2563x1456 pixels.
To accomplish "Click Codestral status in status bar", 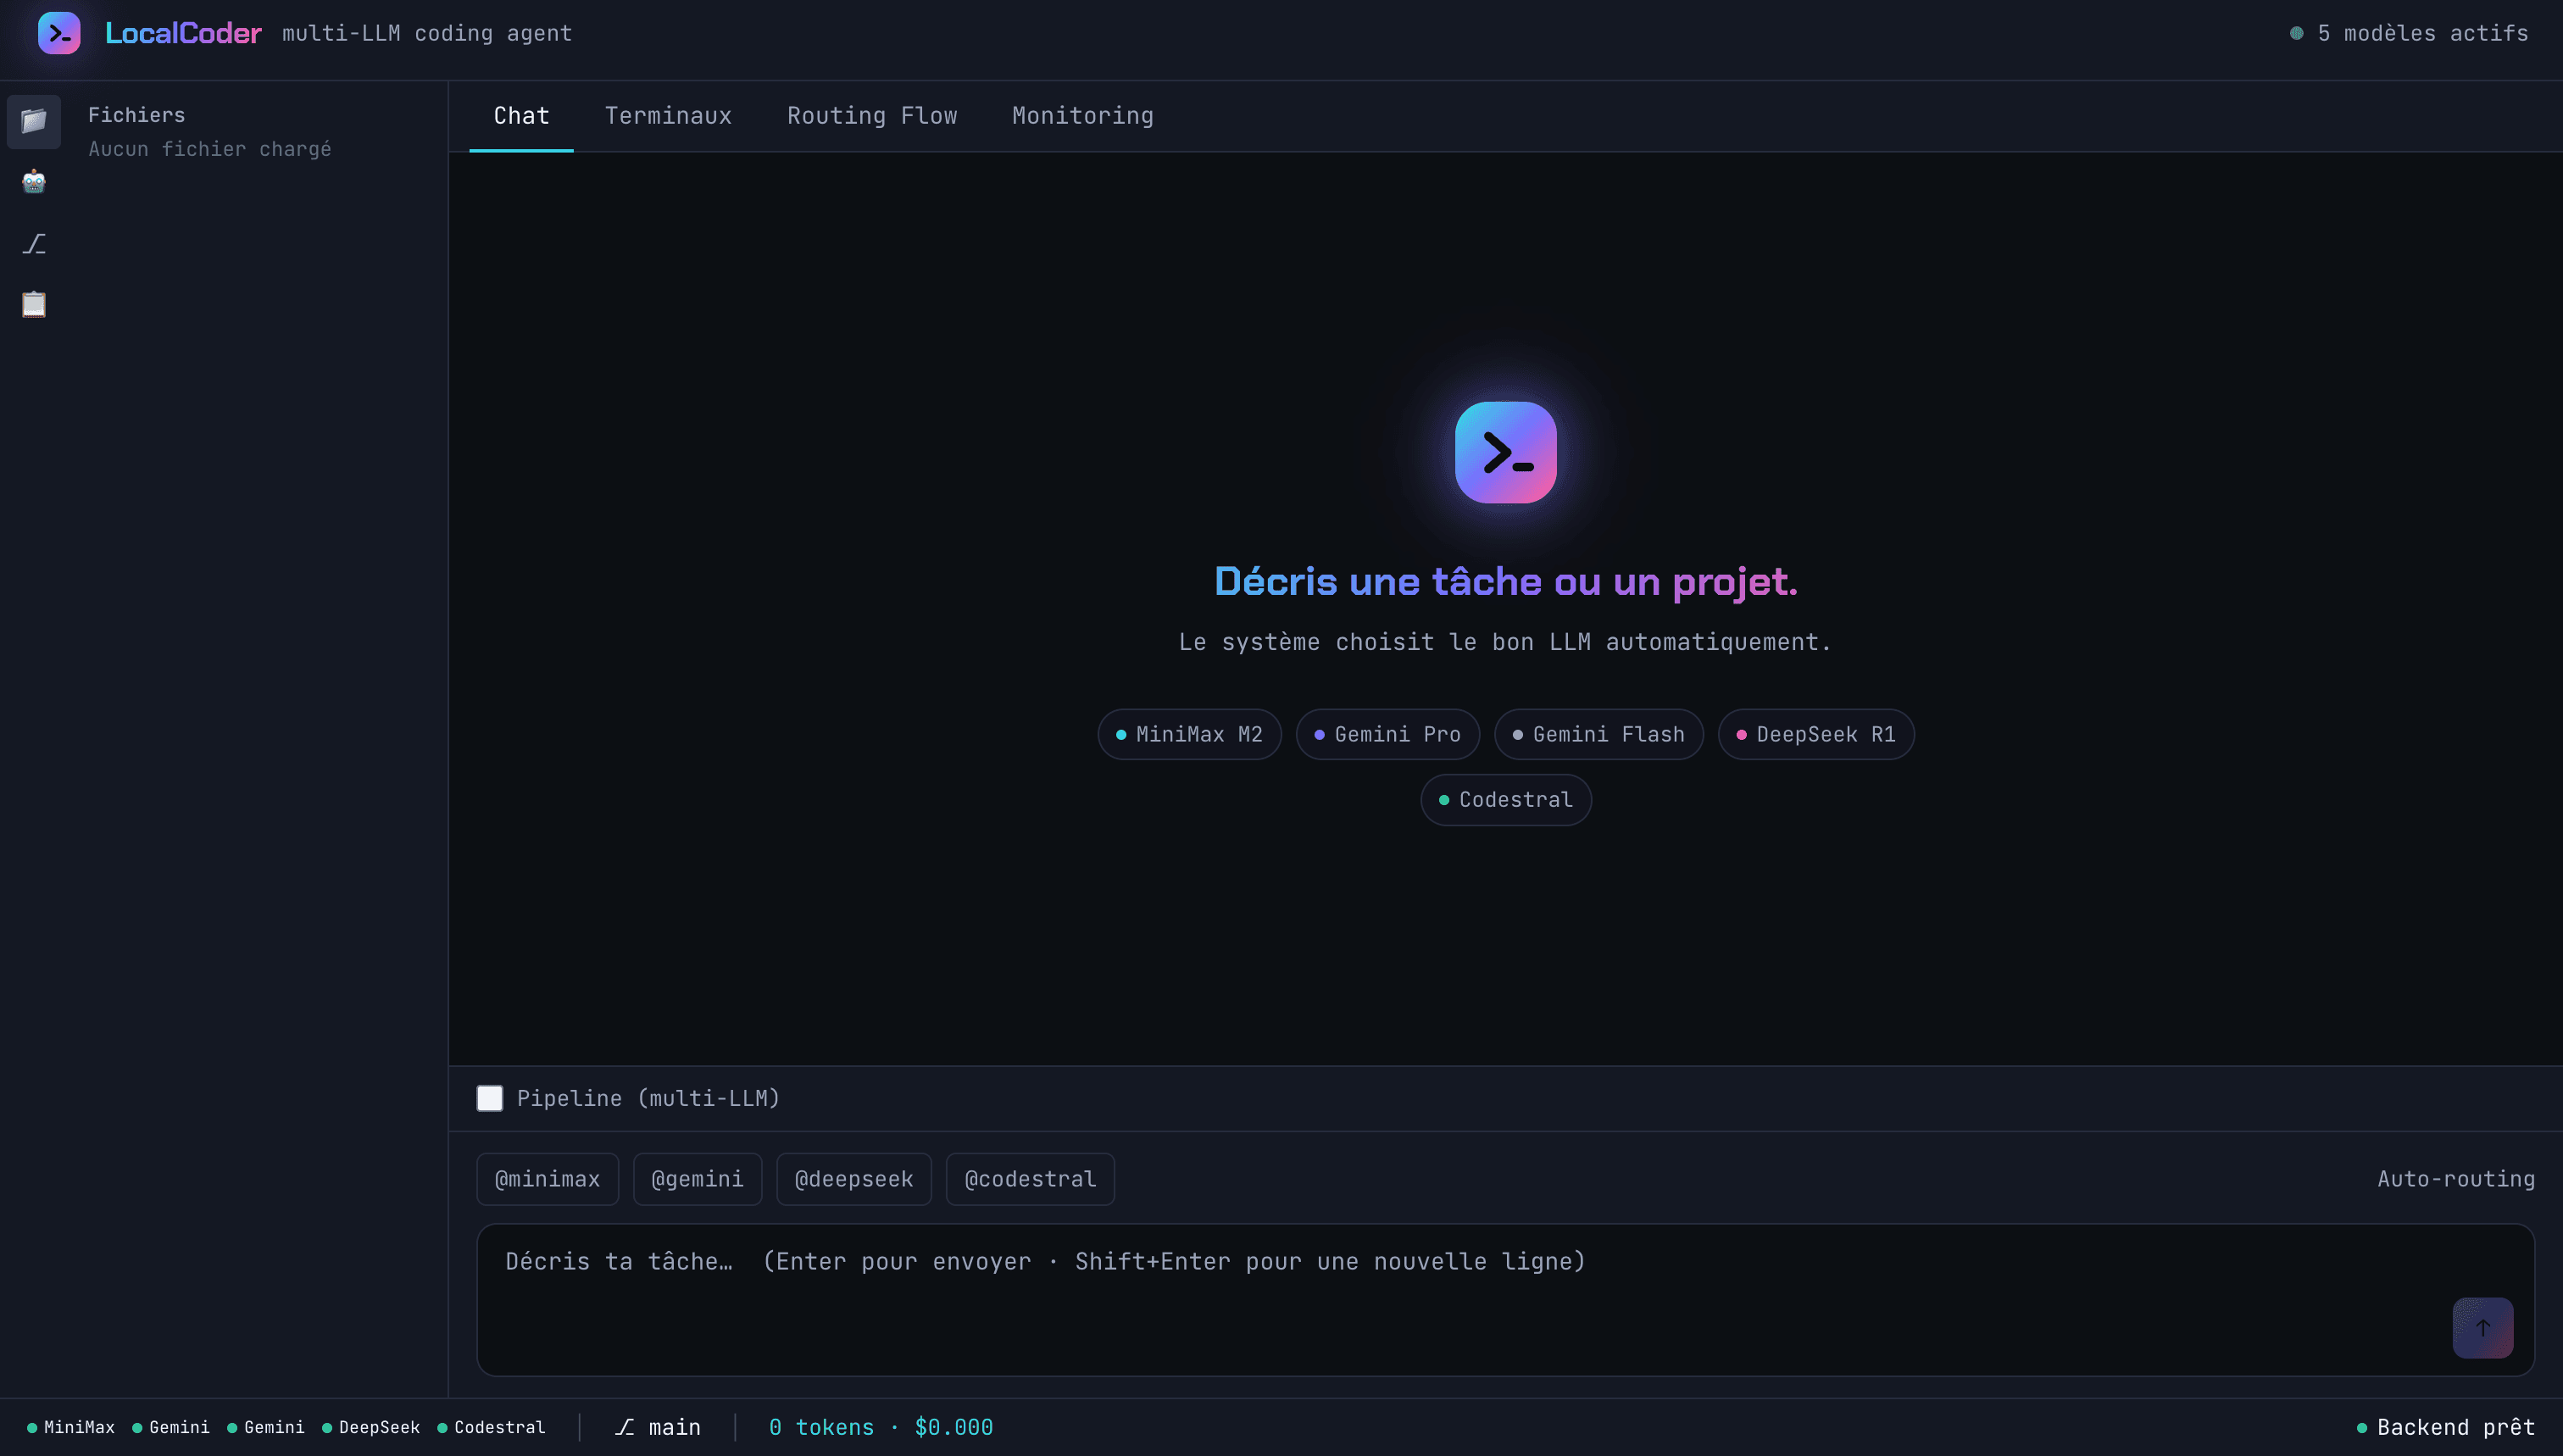I will coord(491,1427).
